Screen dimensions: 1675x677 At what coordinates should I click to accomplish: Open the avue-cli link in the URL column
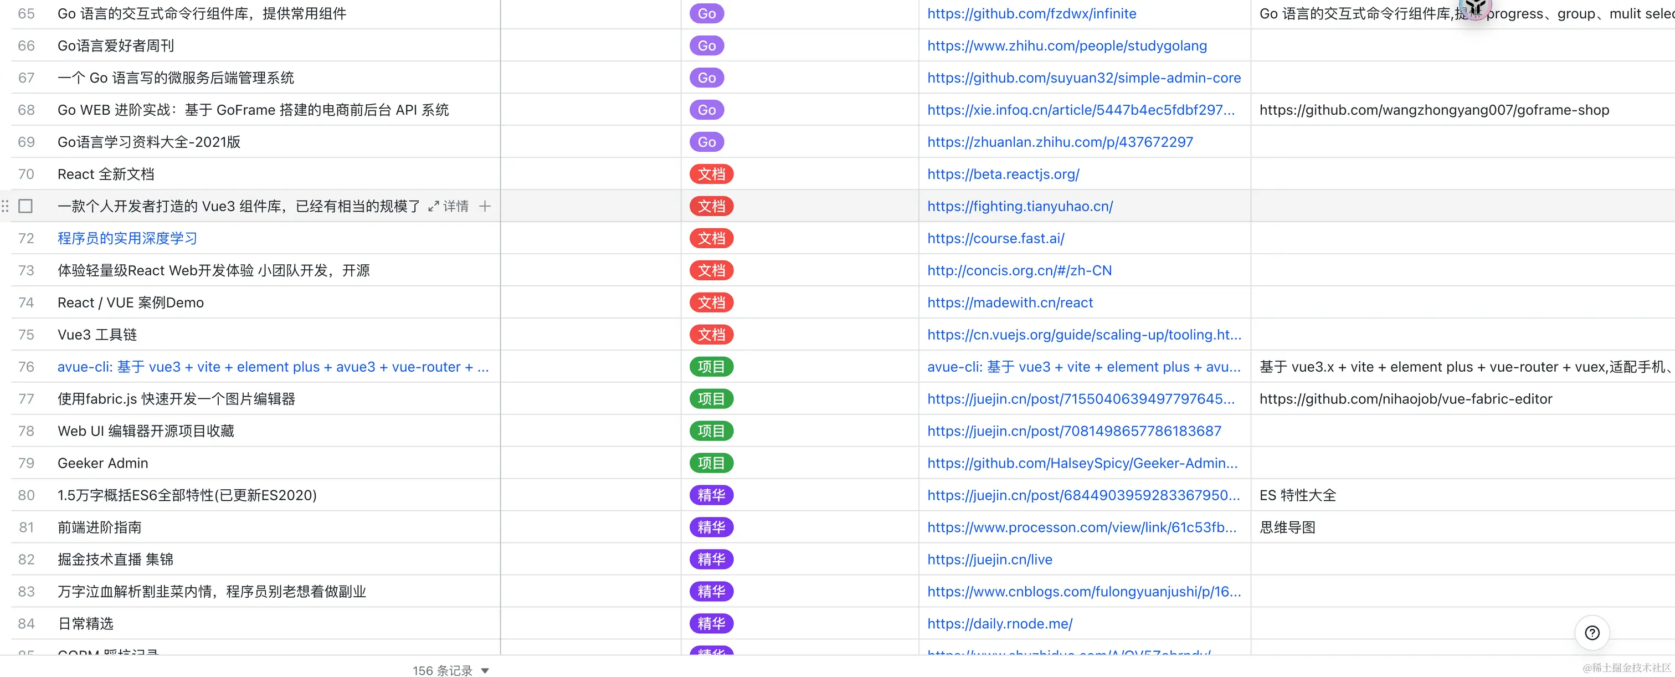click(x=1084, y=367)
